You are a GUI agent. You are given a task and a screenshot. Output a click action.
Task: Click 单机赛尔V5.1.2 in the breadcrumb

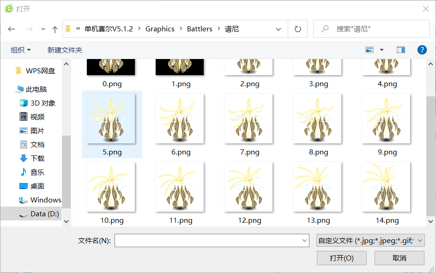pyautogui.click(x=109, y=29)
